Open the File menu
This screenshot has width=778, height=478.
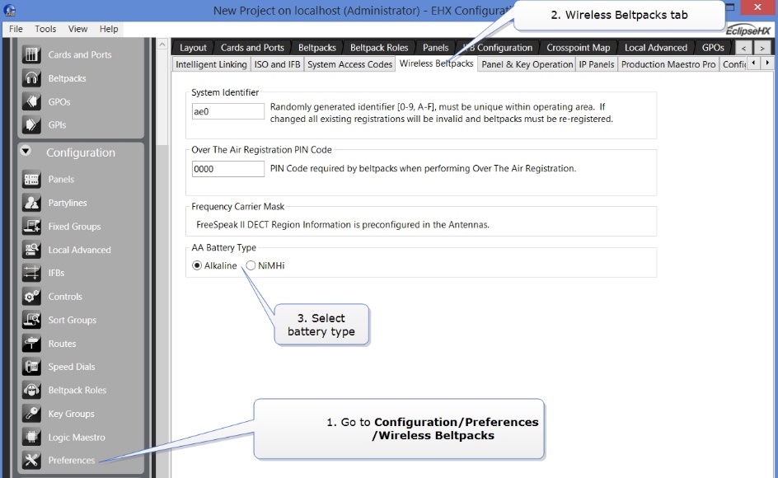click(16, 29)
